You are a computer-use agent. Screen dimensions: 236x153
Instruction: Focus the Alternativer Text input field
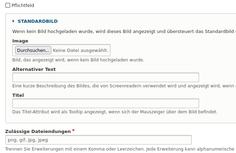[106, 77]
